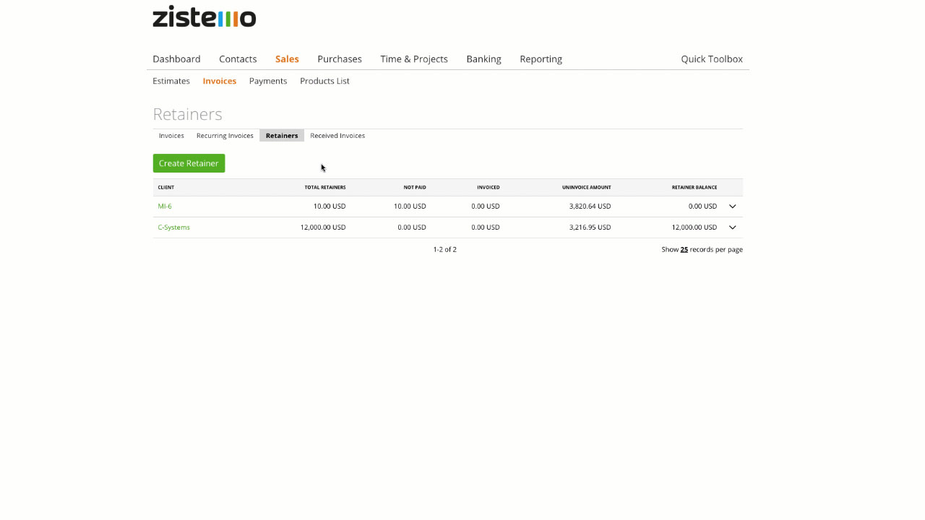The width and height of the screenshot is (925, 520).
Task: Click the Create Retainer button
Action: click(x=189, y=163)
